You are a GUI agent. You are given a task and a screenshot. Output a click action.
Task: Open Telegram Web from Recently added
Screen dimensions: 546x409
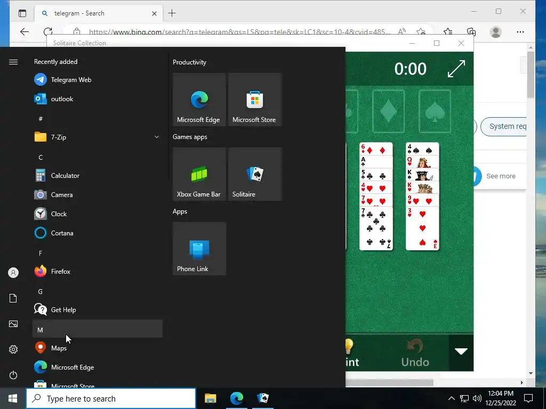[98, 80]
